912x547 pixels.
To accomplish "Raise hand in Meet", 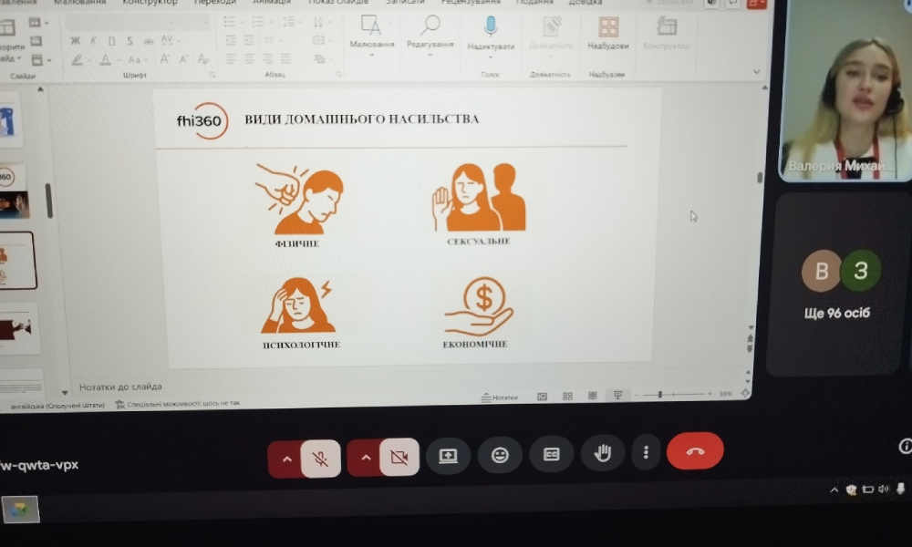I will [603, 453].
